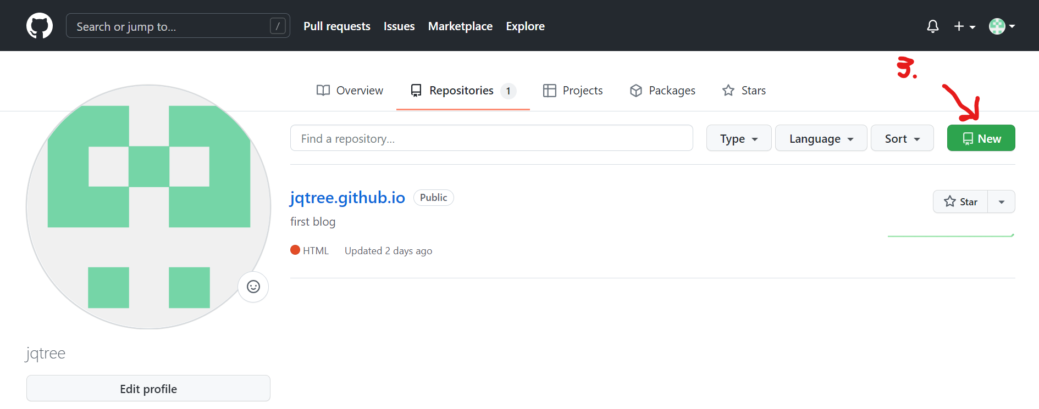The image size is (1039, 409).
Task: Expand the plus create-new menu
Action: point(964,26)
